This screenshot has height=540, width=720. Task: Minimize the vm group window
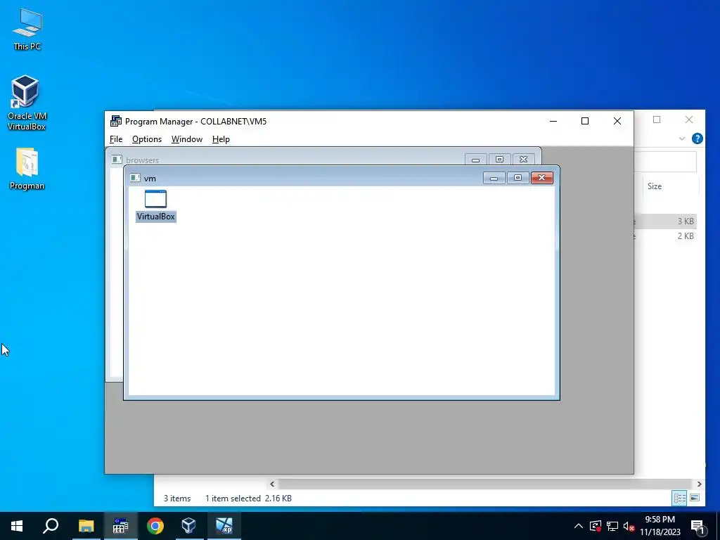494,178
